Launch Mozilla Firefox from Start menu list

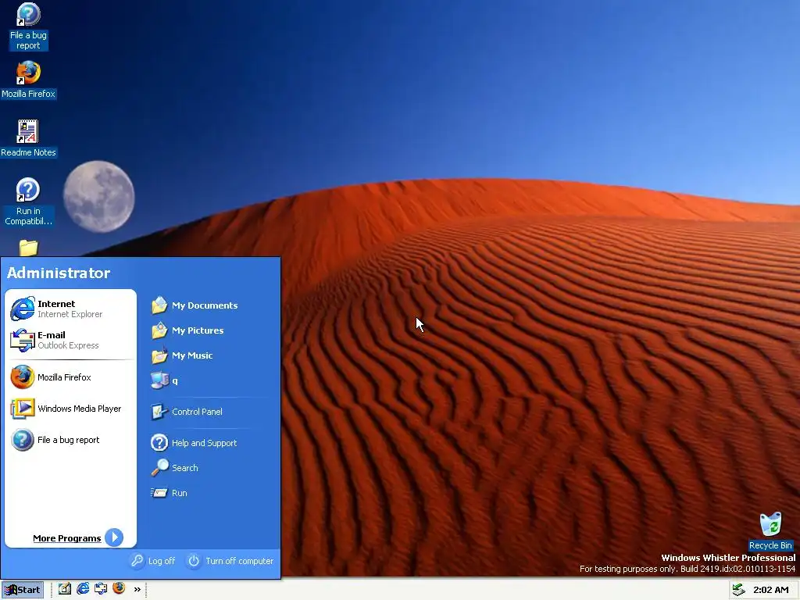70,377
